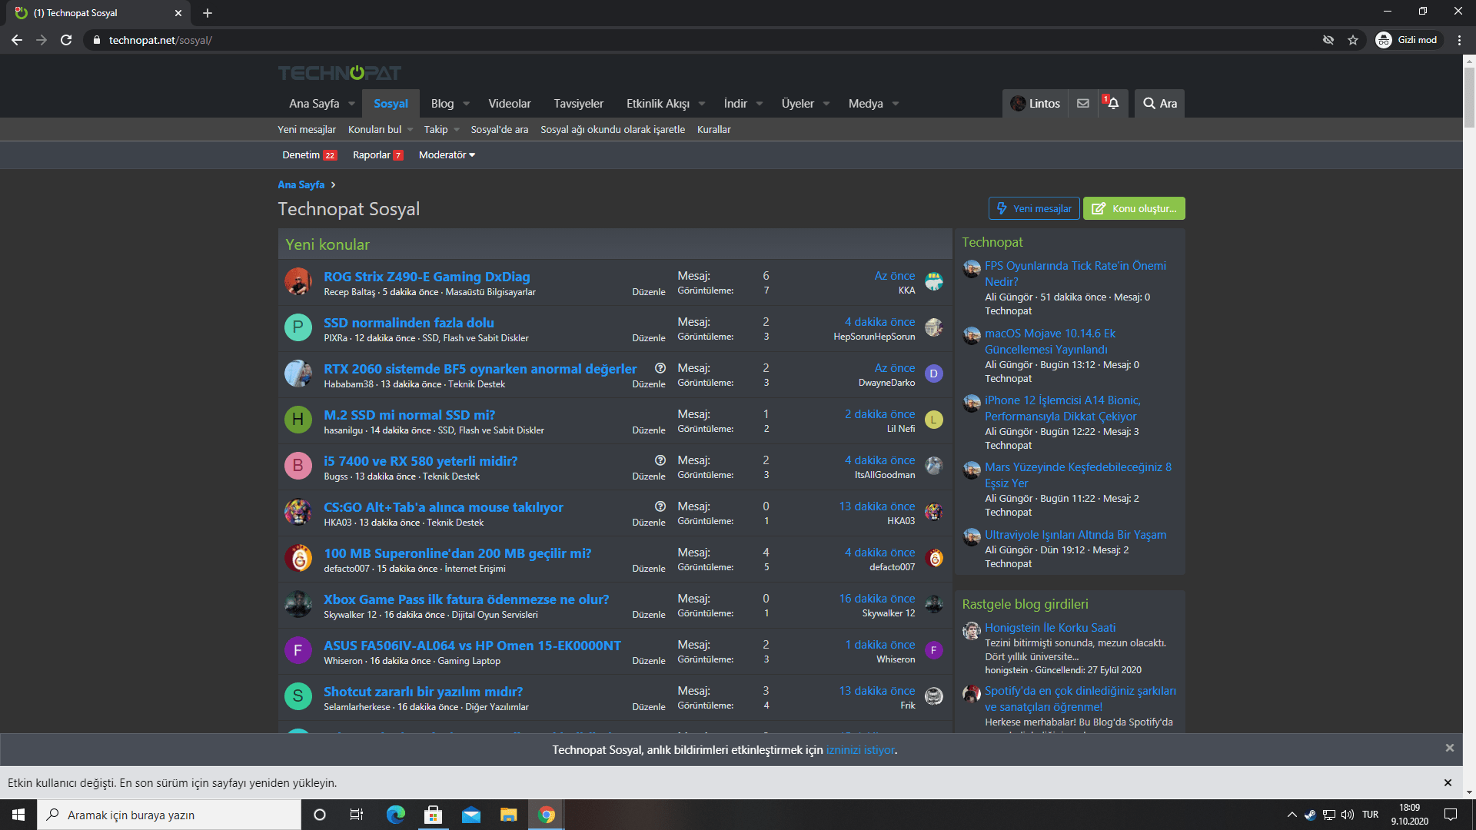Expand the Ana Sayfa dropdown arrow
The height and width of the screenshot is (830, 1476).
click(x=352, y=104)
